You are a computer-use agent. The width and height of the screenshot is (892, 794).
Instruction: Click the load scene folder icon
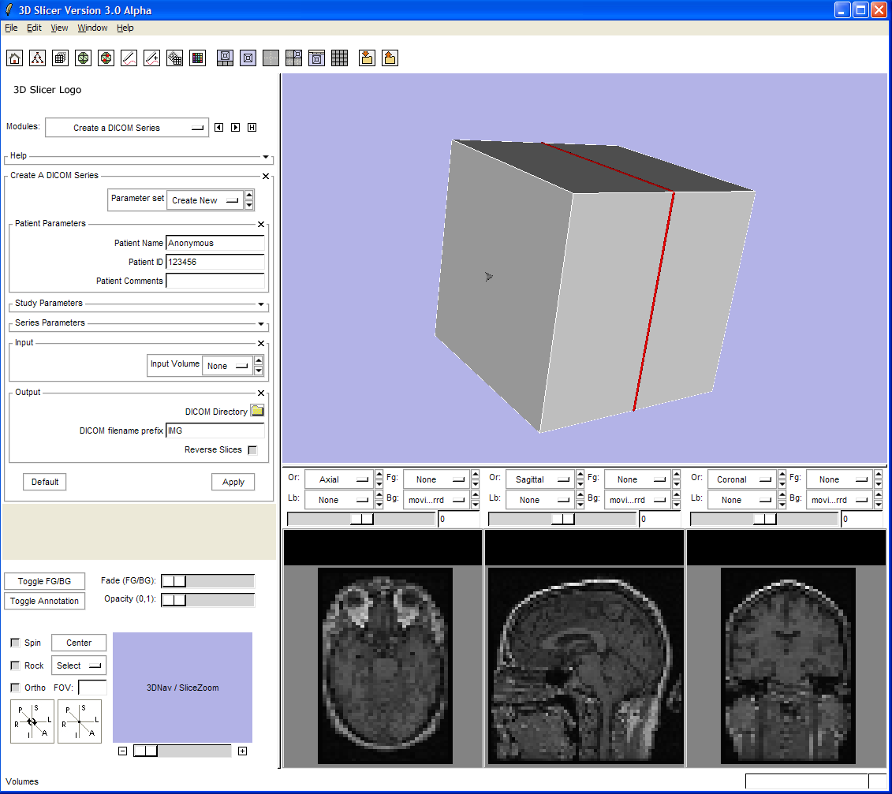(x=367, y=58)
